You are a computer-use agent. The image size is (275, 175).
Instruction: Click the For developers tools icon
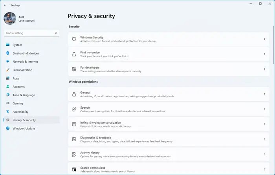tap(74, 69)
